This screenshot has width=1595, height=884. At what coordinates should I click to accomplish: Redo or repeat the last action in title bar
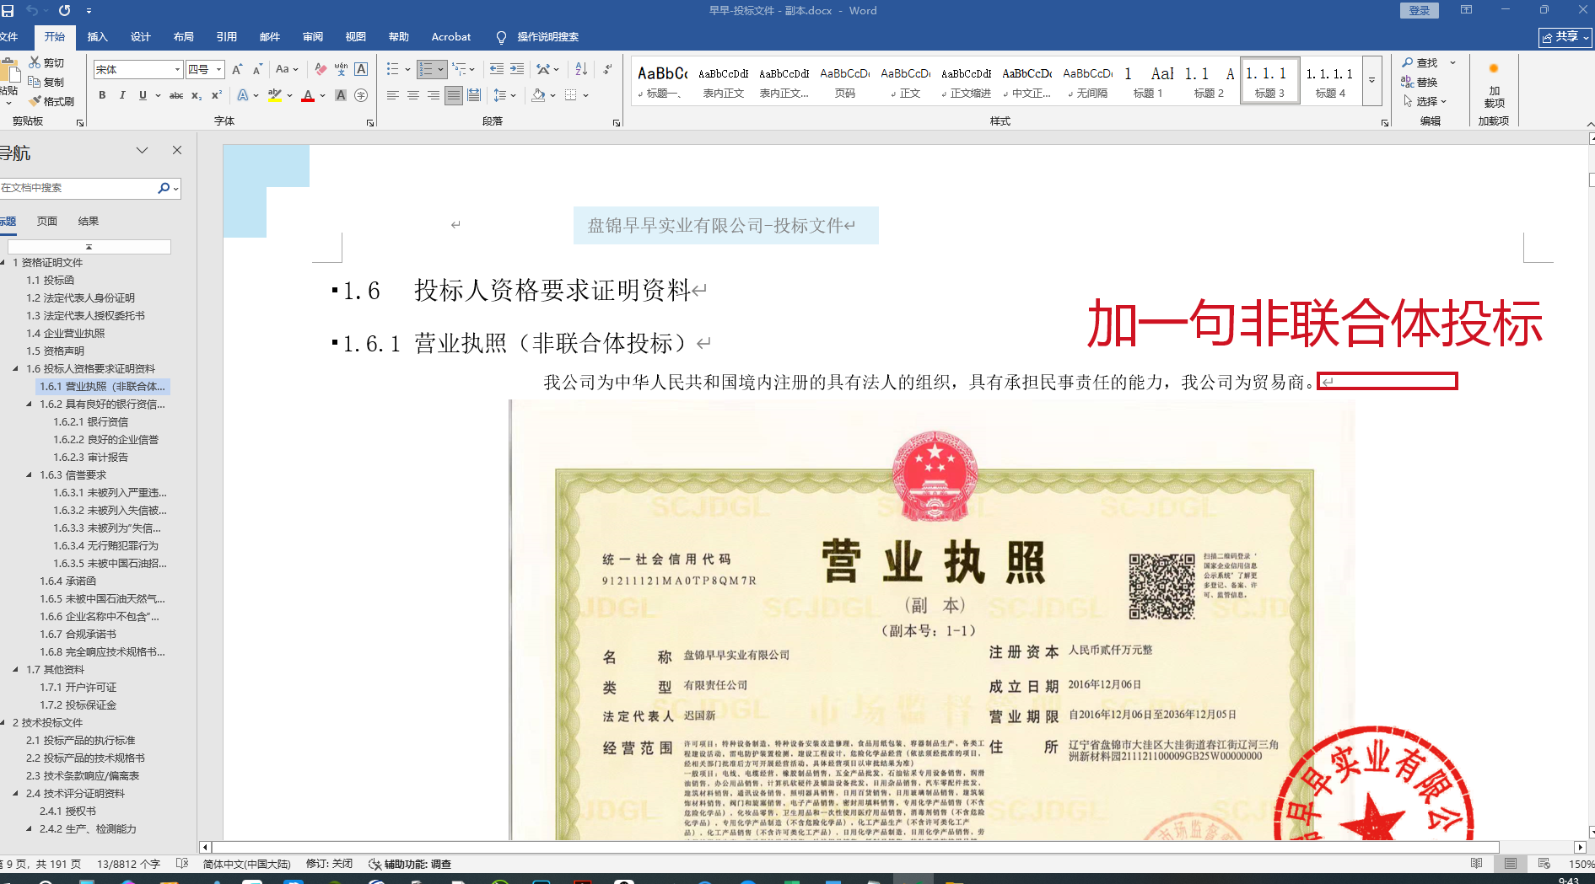pyautogui.click(x=64, y=11)
